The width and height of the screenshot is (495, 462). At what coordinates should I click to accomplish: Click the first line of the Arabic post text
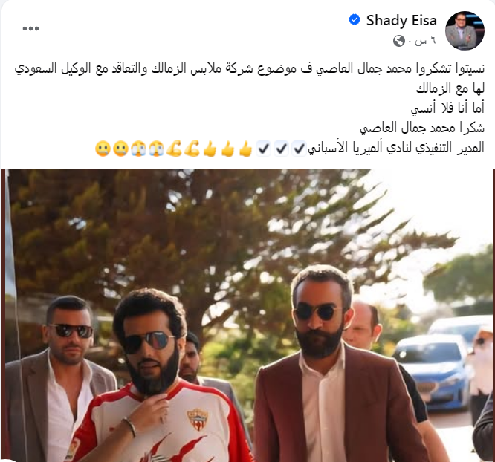point(250,69)
